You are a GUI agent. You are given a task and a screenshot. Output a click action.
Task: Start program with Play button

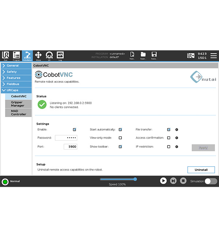(x=163, y=180)
